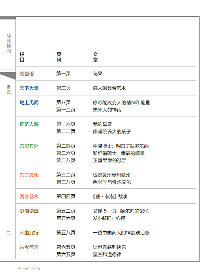Open 修炼能改变人的精神和能量 article

pos(121,102)
